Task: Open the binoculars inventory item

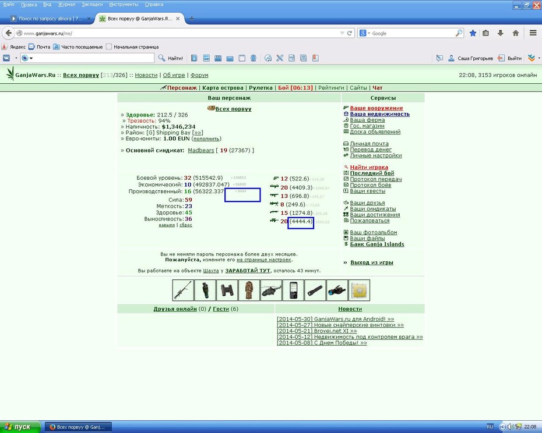Action: [x=227, y=290]
